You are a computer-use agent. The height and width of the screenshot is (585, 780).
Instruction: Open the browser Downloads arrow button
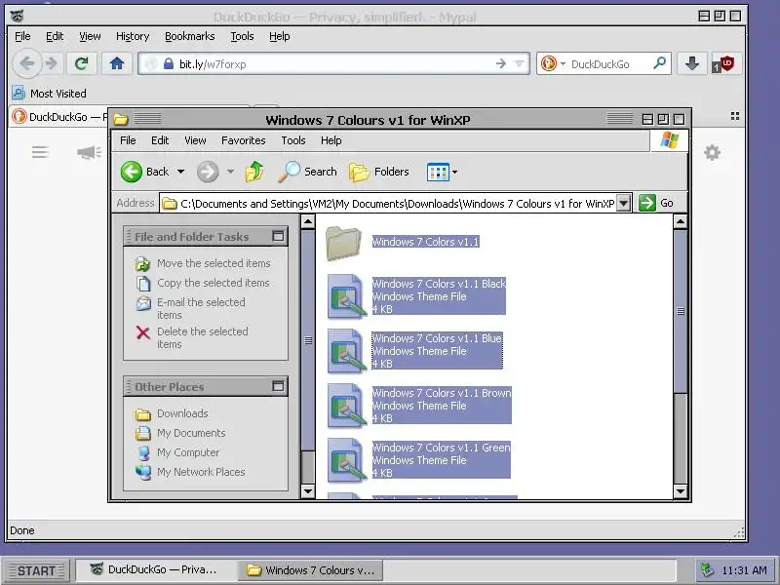692,63
